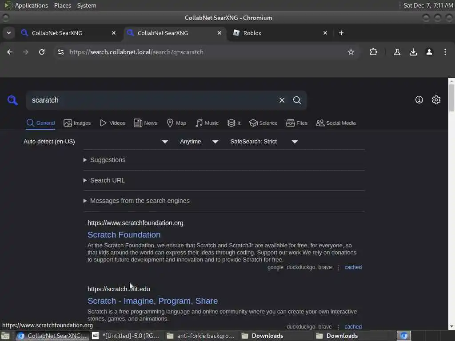Viewport: 455px width, 341px height.
Task: Open the Downloads toolbar icon
Action: 413,52
